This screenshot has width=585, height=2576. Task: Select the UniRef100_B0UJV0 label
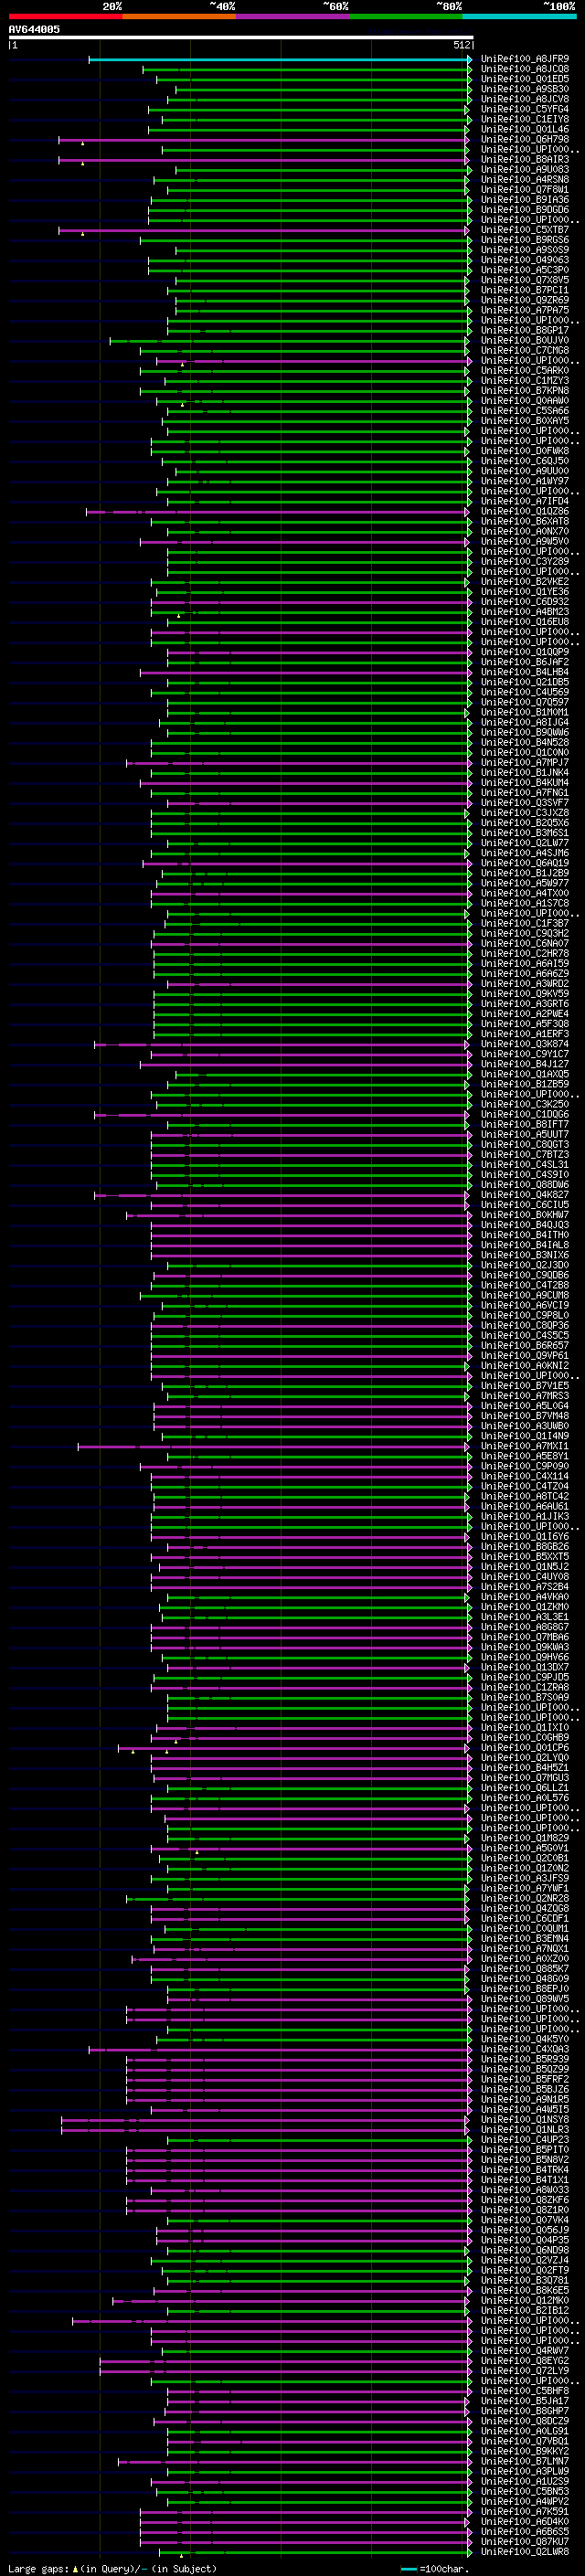pos(525,340)
